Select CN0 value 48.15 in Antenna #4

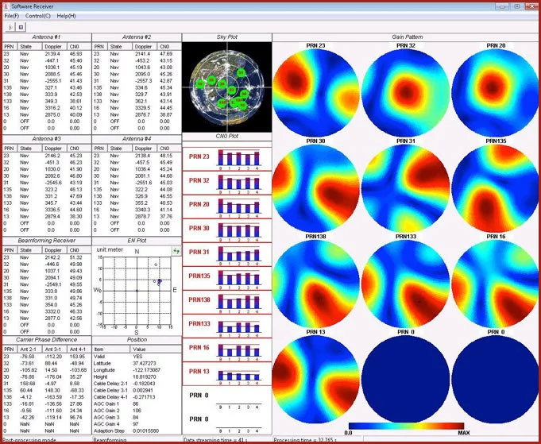[x=166, y=156]
